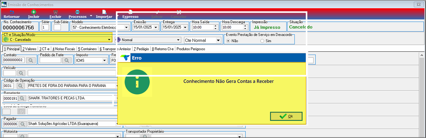The image size is (426, 138).
Task: Click the Retornar toolbar icon
Action: point(11,12)
